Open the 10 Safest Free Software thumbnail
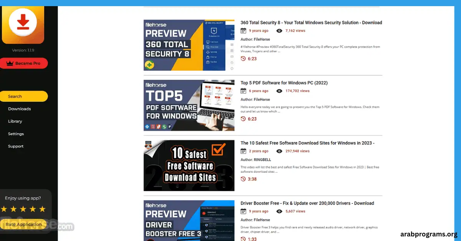Viewport: 461px width, 241px height. click(x=189, y=165)
